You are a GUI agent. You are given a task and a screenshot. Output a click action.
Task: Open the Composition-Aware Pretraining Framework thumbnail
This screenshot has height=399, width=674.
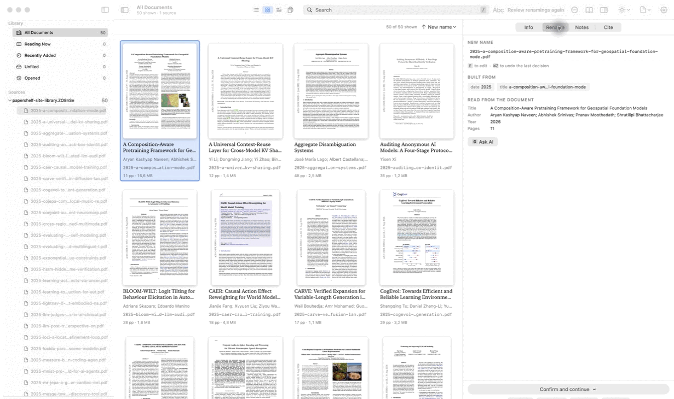pos(159,91)
